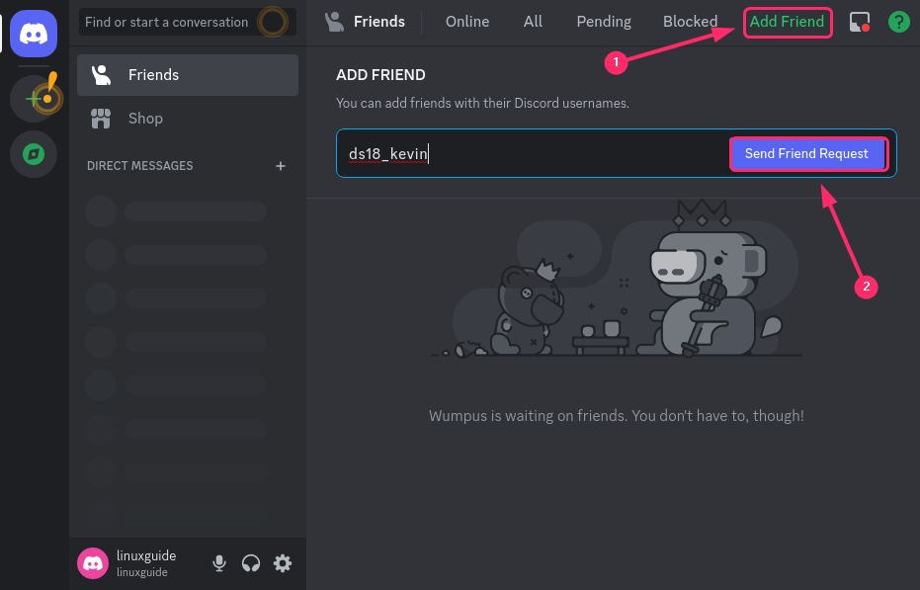Image resolution: width=920 pixels, height=590 pixels.
Task: Click the green Help question mark icon
Action: pyautogui.click(x=898, y=22)
